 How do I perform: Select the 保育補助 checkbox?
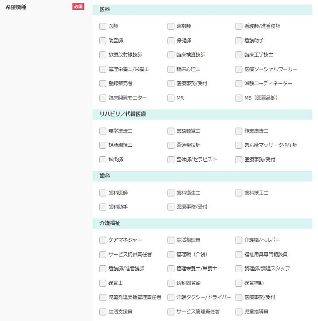tap(238, 283)
